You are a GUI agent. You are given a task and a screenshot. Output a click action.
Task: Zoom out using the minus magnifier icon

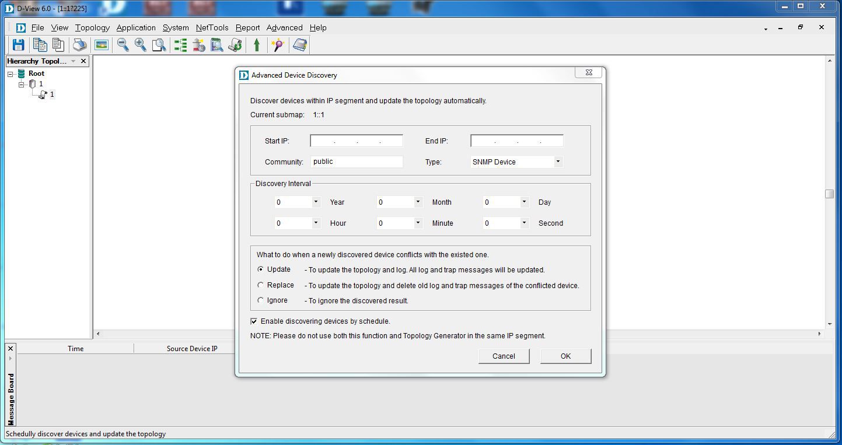click(x=123, y=45)
